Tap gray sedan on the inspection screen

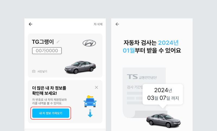pyautogui.click(x=164, y=120)
